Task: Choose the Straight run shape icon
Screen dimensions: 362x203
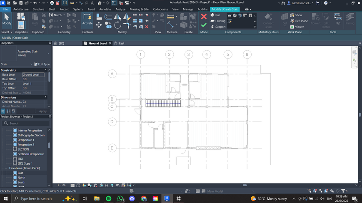Action: [230, 15]
